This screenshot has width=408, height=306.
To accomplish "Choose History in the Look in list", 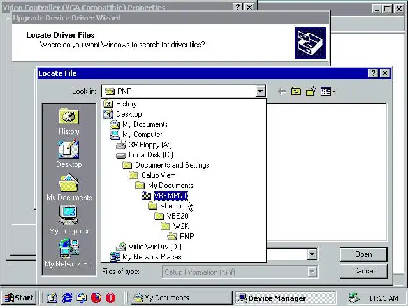I will click(x=126, y=104).
